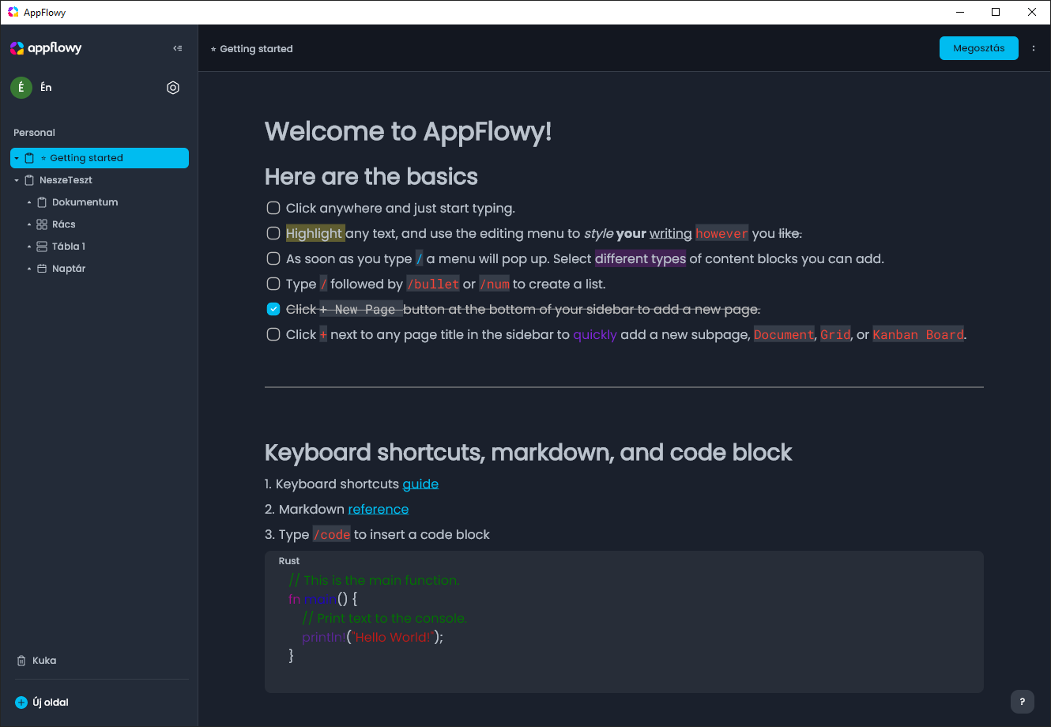Image resolution: width=1051 pixels, height=727 pixels.
Task: Check the 'Type / followed by /bullet' box
Action: (x=273, y=284)
